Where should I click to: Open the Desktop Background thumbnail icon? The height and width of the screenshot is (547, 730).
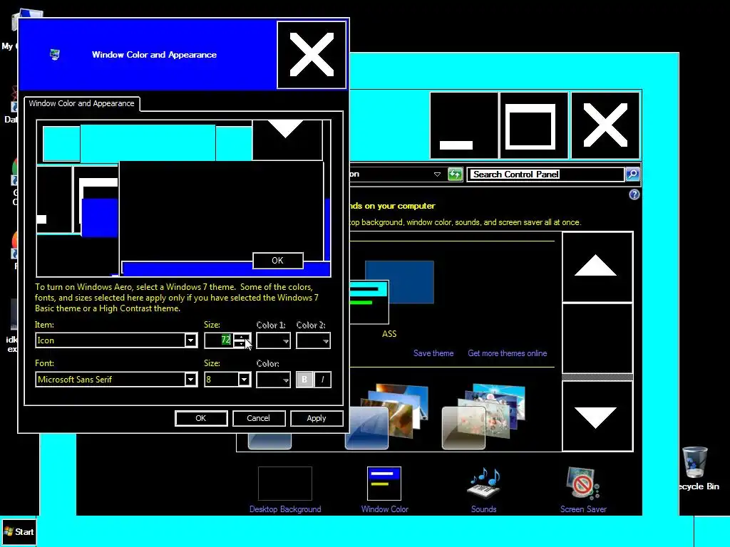[x=285, y=484]
